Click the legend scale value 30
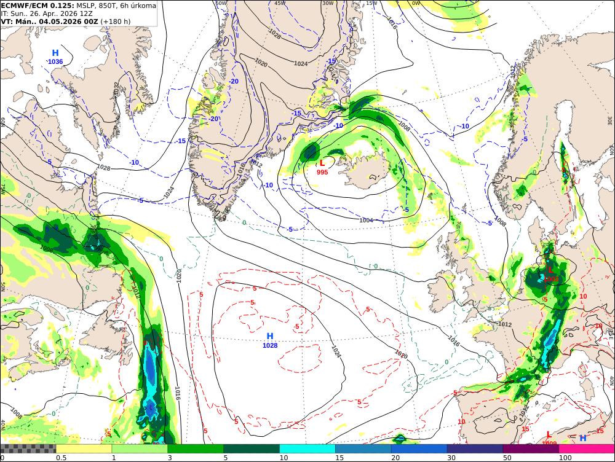 (451, 458)
